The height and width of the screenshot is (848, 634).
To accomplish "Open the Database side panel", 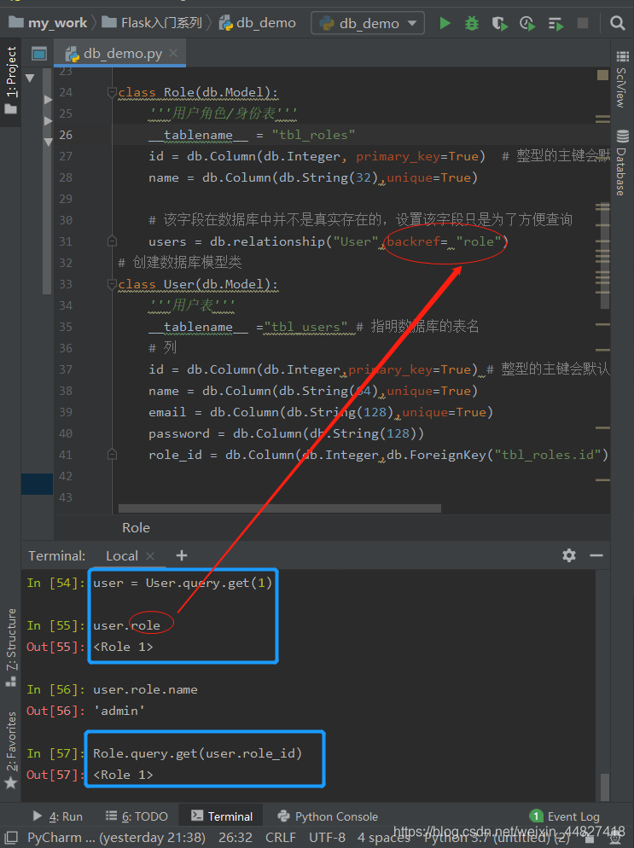I will pos(621,163).
